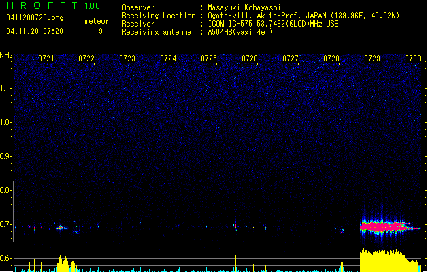The width and height of the screenshot is (428, 272).
Task: Select the filename 0411200720.png
Action: click(35, 18)
